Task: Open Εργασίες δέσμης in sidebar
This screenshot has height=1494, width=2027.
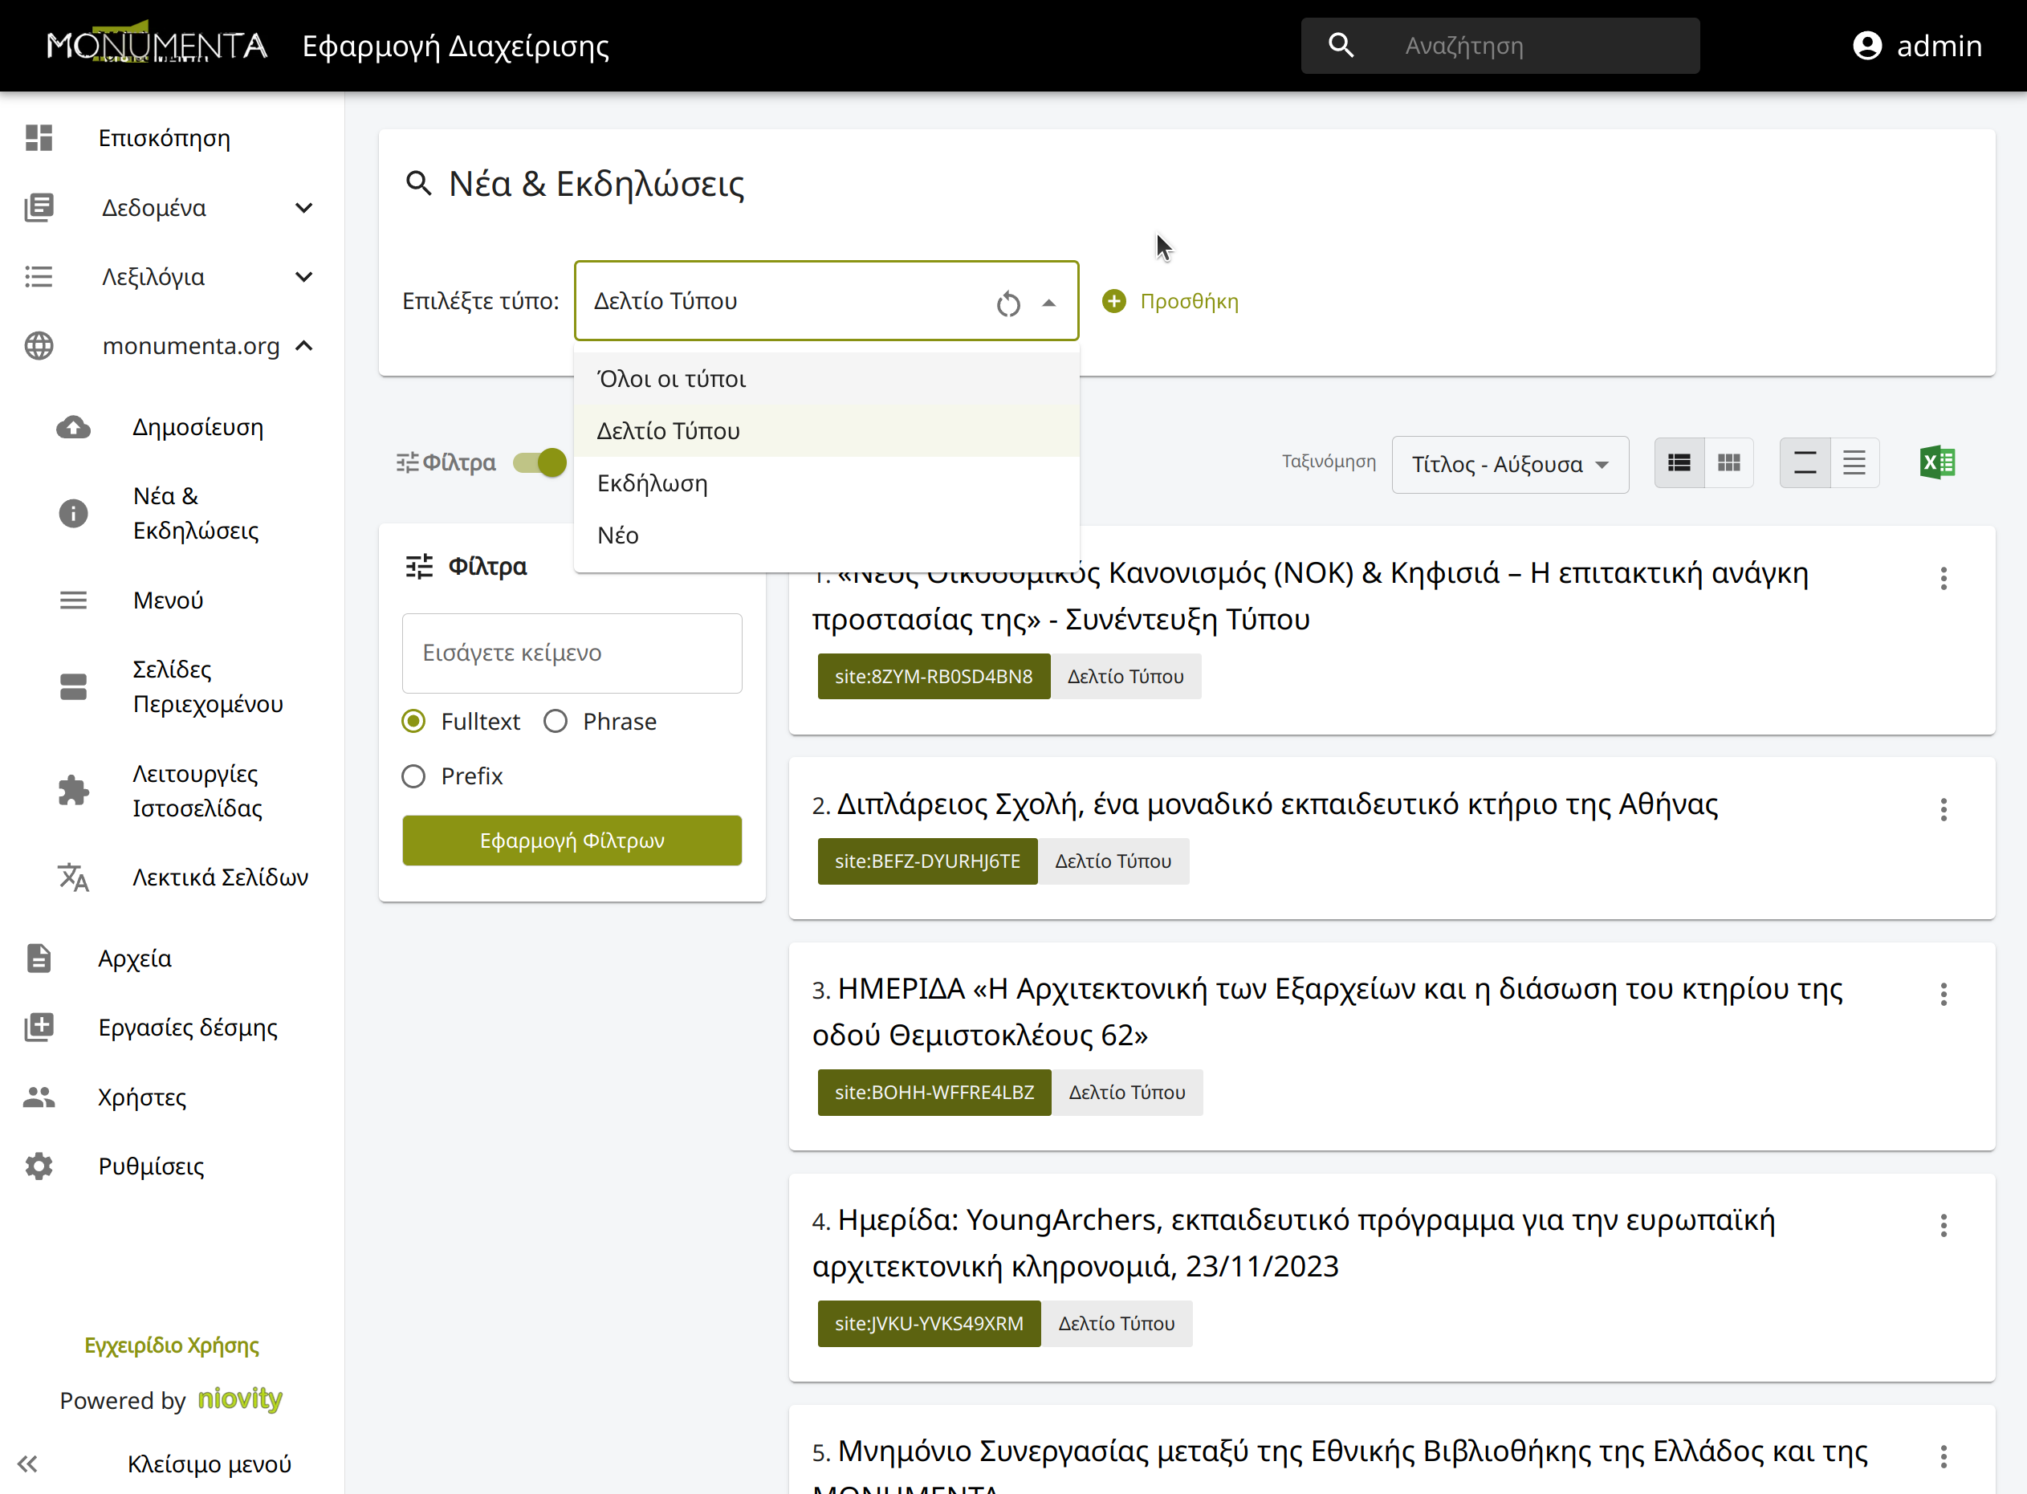Action: point(188,1028)
